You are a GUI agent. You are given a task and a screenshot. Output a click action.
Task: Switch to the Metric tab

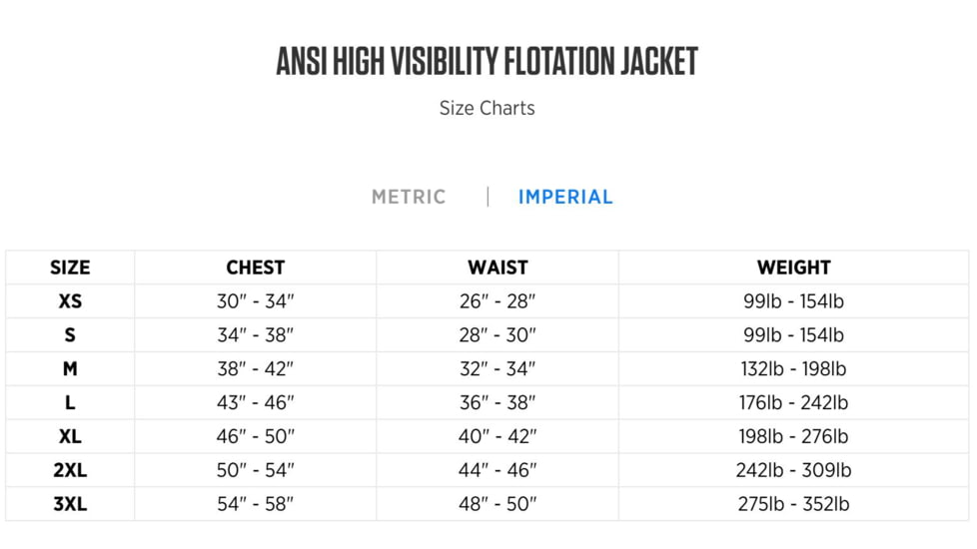point(409,197)
